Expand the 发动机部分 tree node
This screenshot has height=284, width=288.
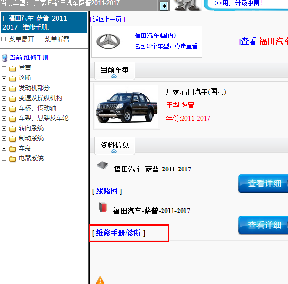pos(4,88)
